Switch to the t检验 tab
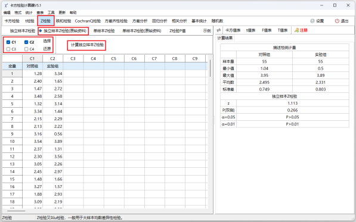 point(30,21)
